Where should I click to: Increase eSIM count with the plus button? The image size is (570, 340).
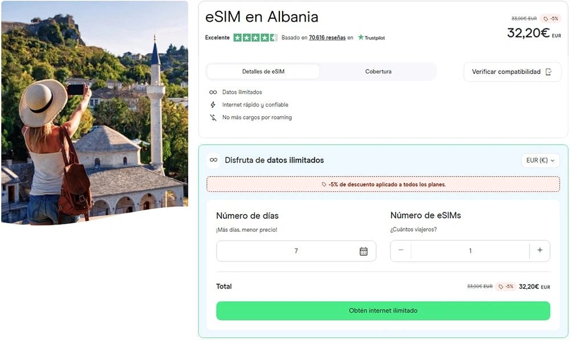(x=540, y=251)
